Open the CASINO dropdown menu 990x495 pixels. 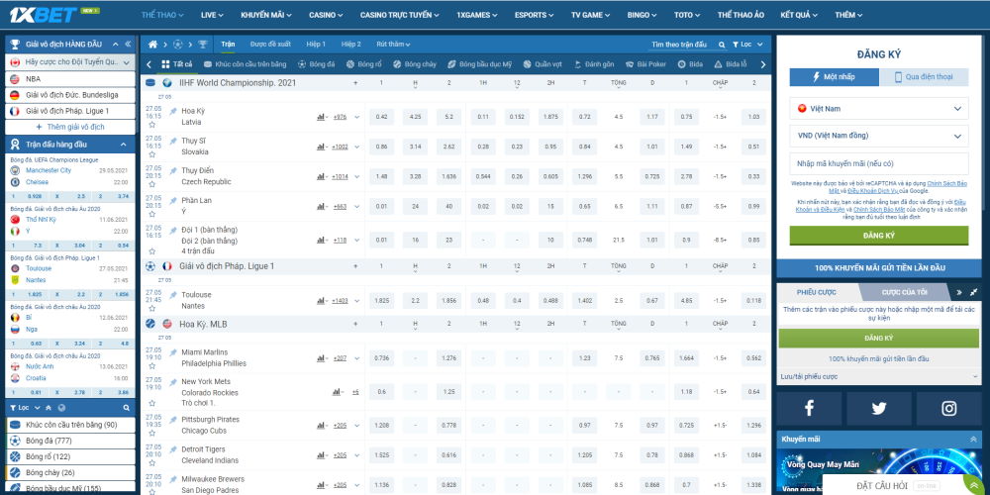326,15
